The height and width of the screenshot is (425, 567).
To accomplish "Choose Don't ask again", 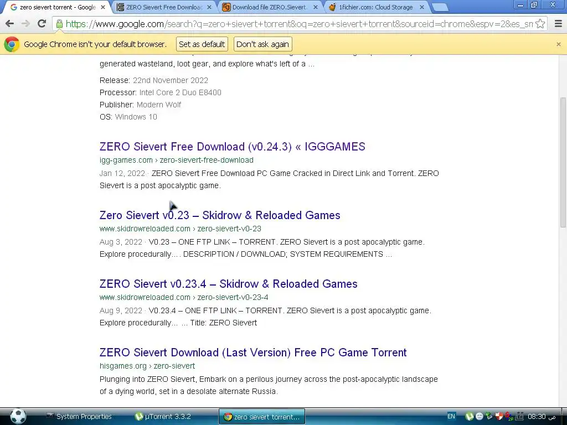I will (x=262, y=44).
